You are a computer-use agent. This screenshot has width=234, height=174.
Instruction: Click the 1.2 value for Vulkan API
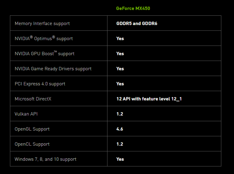(x=120, y=114)
